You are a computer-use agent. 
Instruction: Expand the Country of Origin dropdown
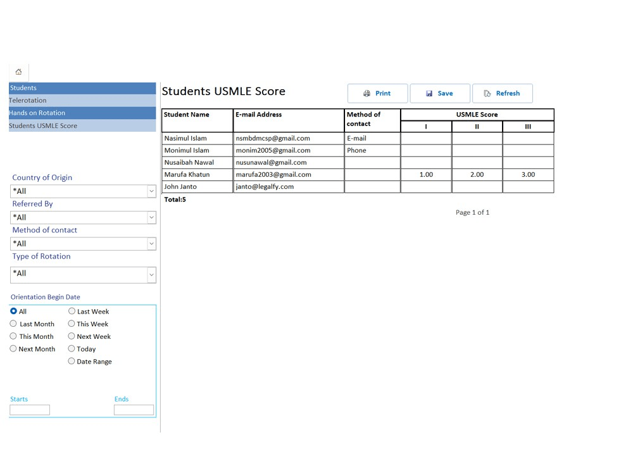[x=151, y=191]
